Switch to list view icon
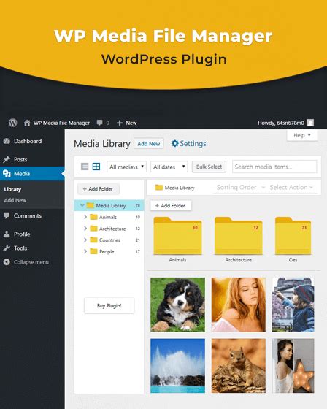This screenshot has height=409, width=327. [x=85, y=167]
